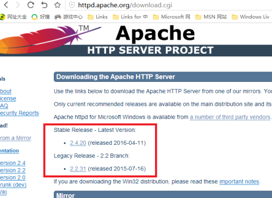
Task: Open Version 2.2 documentation link
Action: 13,170
